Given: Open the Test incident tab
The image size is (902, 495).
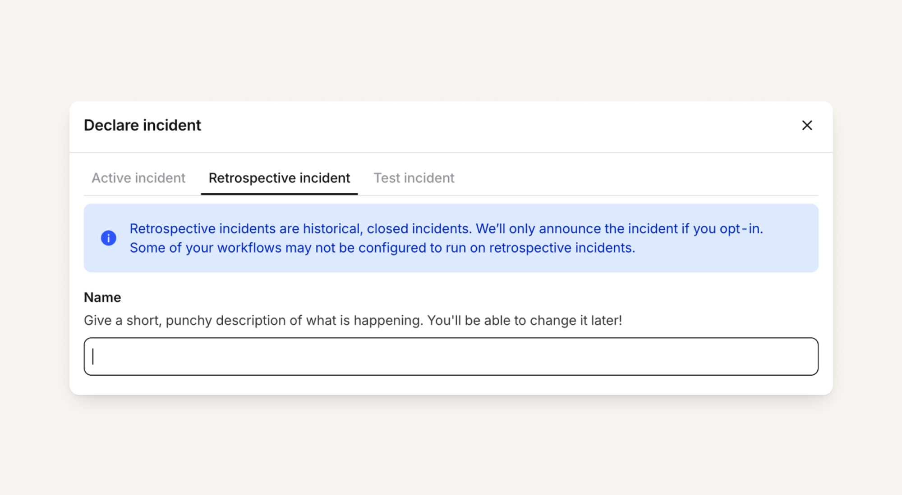Looking at the screenshot, I should (414, 178).
